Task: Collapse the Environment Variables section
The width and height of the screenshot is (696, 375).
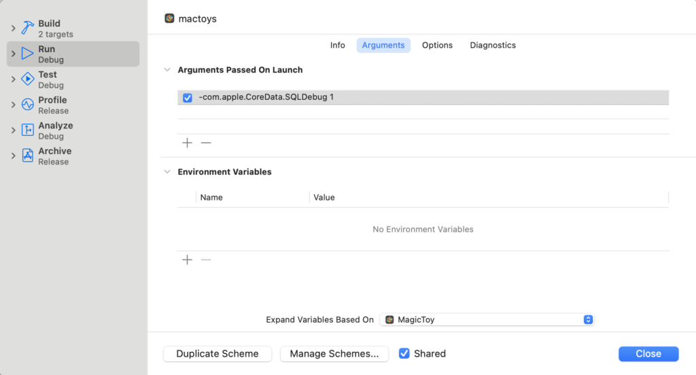Action: click(167, 172)
